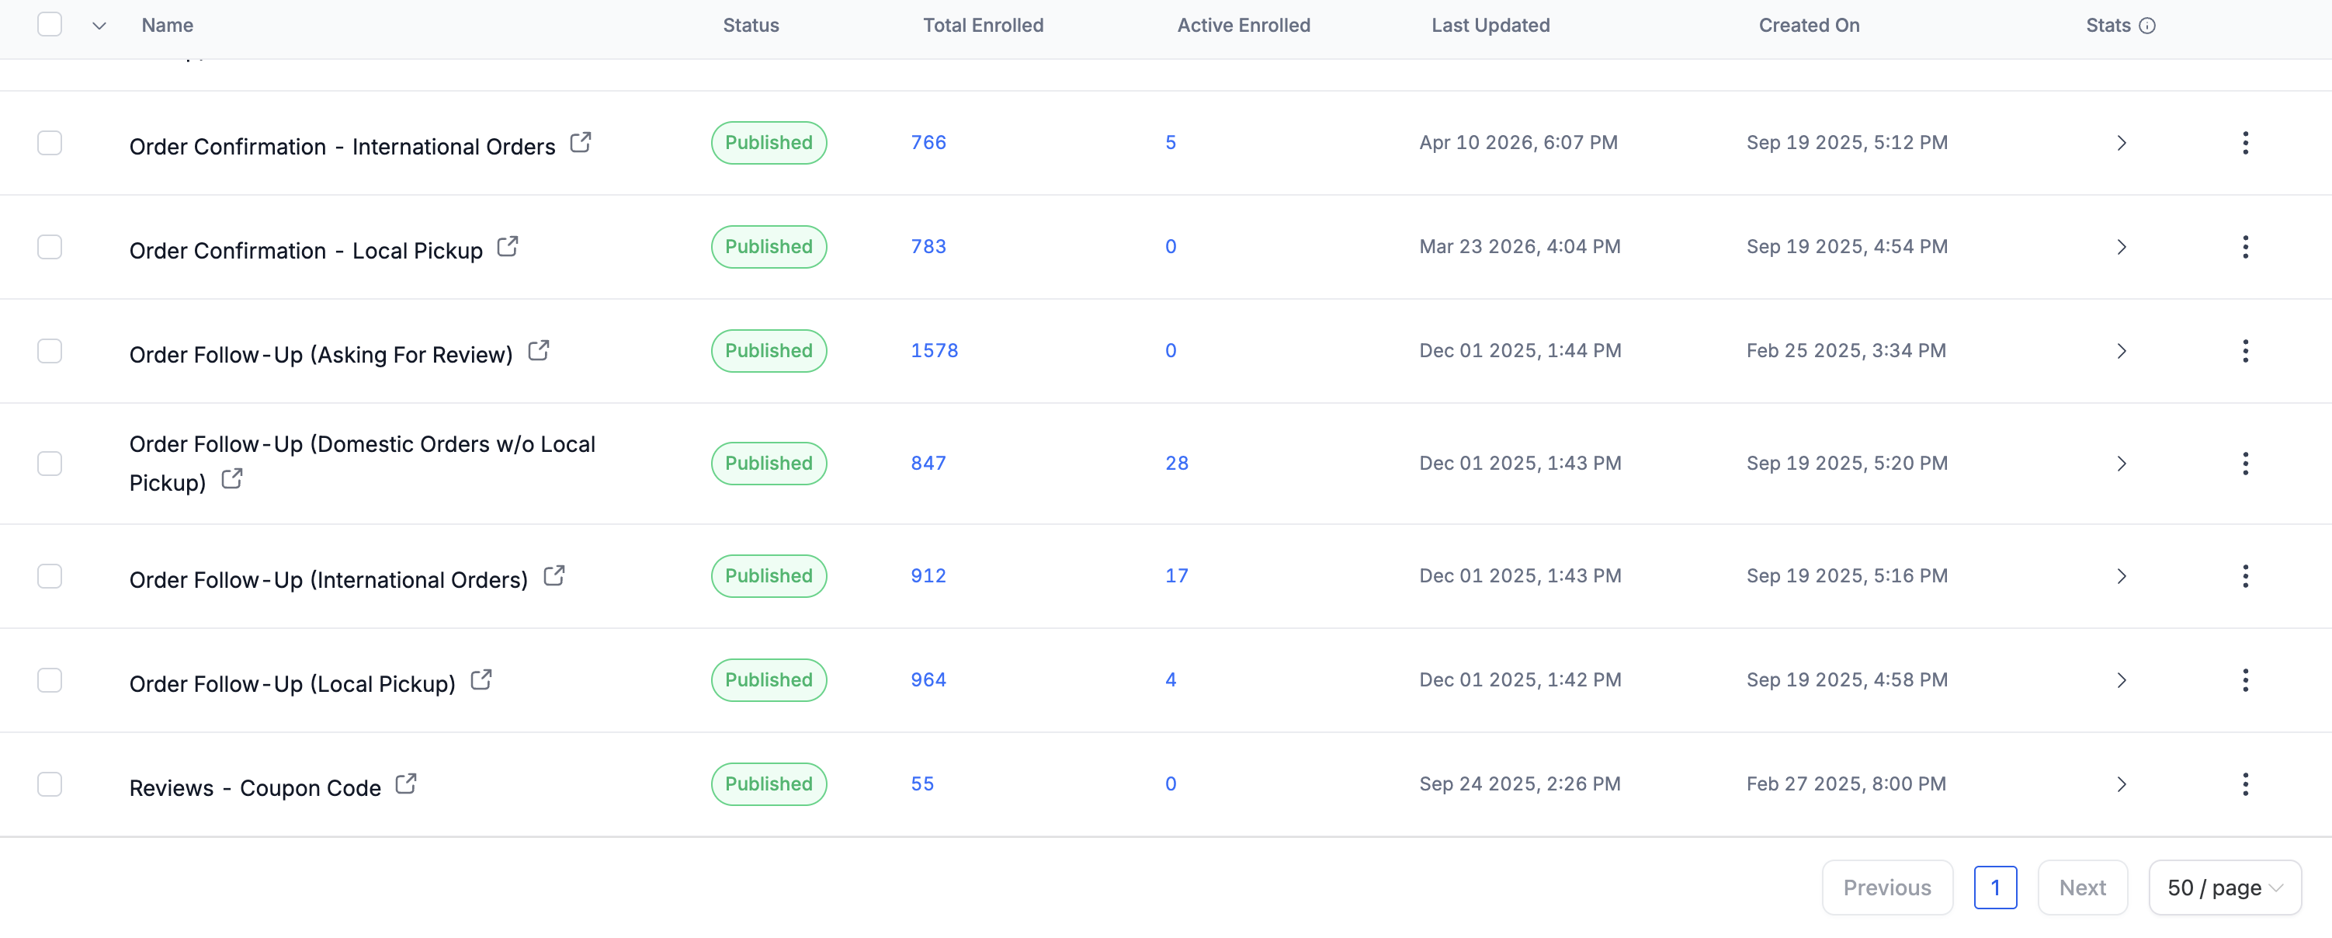Select date Apr 10 2026, 6:07 PM
This screenshot has height=938, width=2332.
[x=1518, y=143]
